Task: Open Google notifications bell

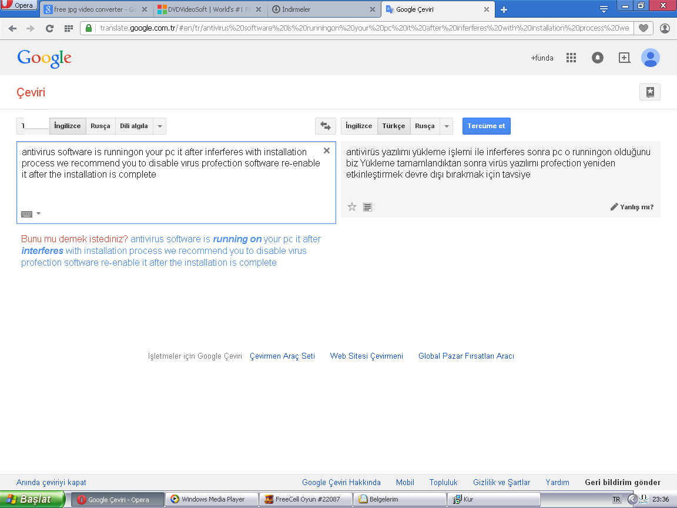Action: [598, 58]
